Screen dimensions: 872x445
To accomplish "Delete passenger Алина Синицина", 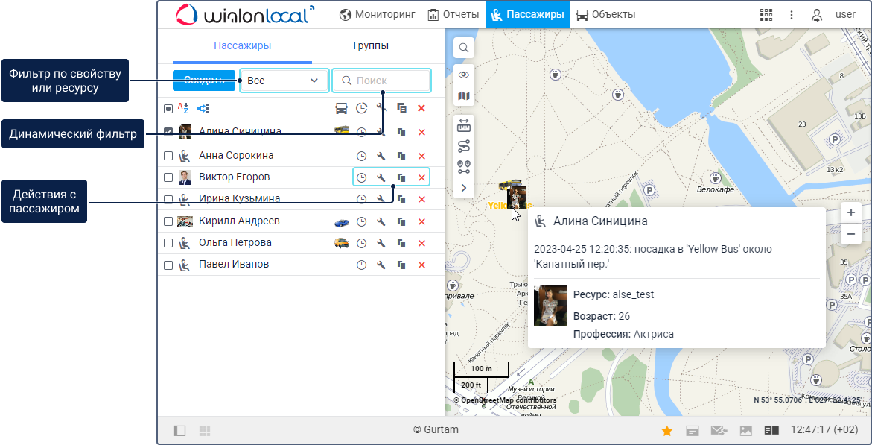I will point(421,132).
